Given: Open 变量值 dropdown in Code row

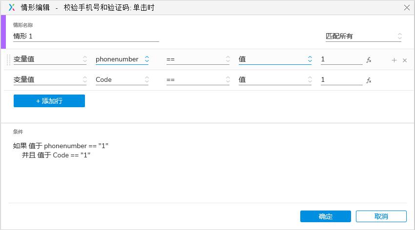Looking at the screenshot, I should [50, 79].
